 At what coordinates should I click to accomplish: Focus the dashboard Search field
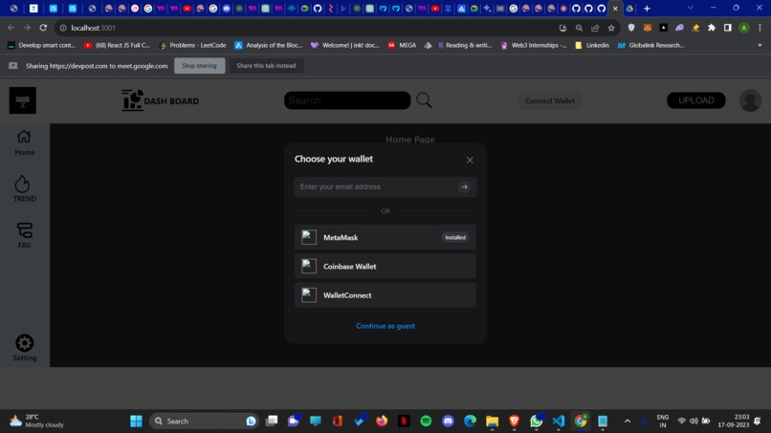point(347,100)
